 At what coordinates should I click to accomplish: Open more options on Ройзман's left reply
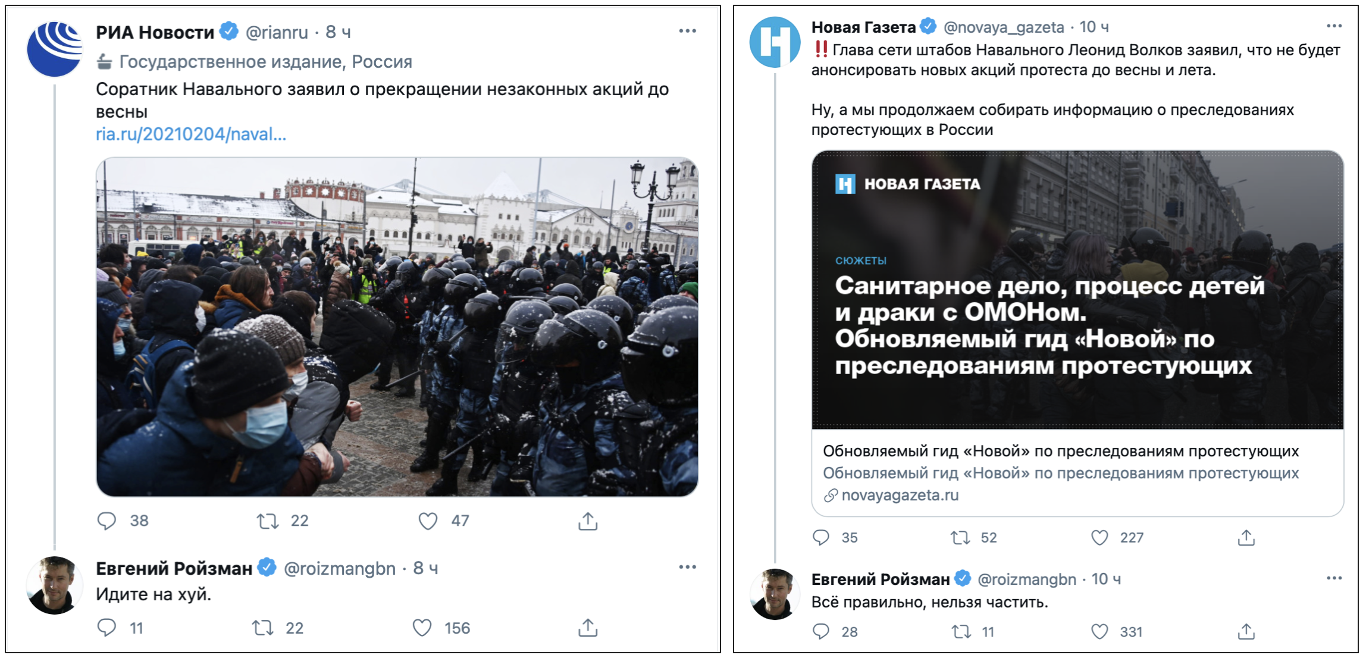click(687, 567)
